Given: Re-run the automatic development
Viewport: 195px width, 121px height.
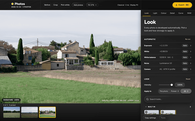Looking at the screenshot, I should [x=188, y=39].
